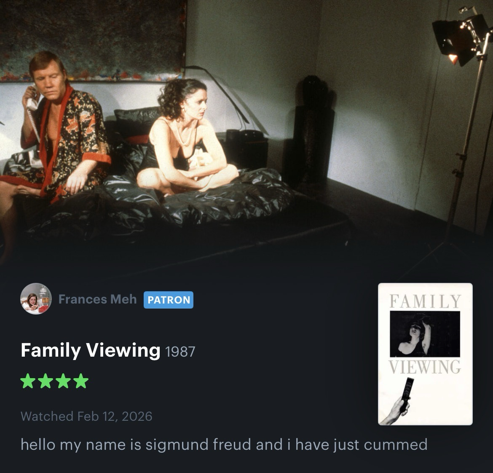Select the 1987 release year link

[x=180, y=352]
